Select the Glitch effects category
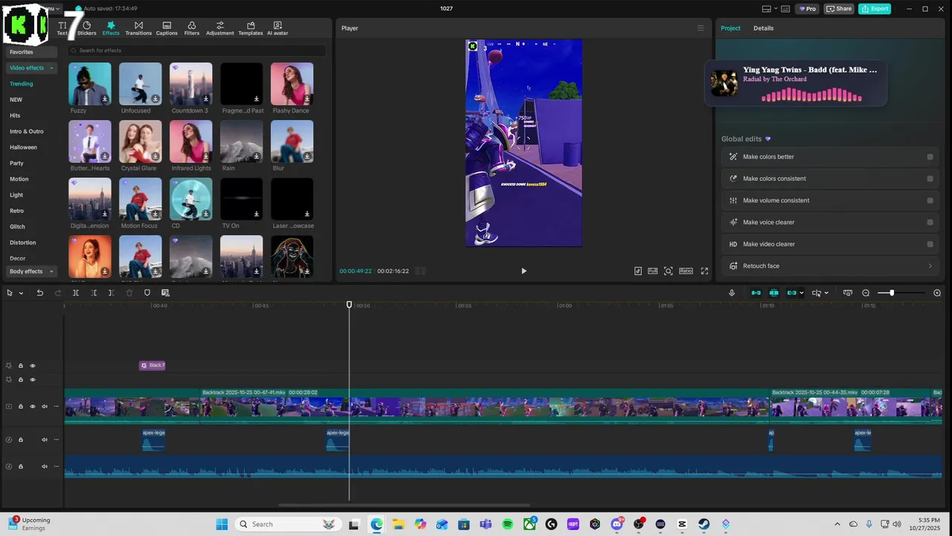The width and height of the screenshot is (952, 536). click(17, 226)
